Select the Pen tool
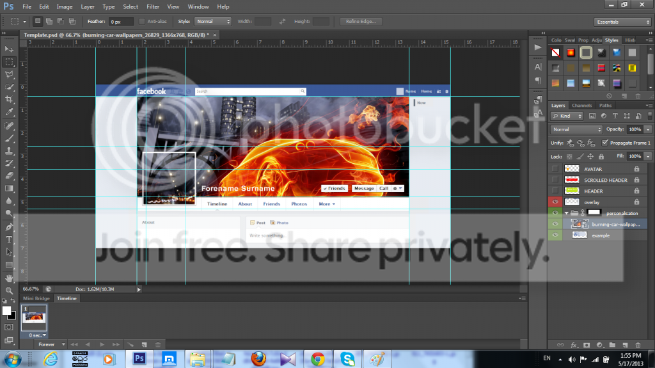The image size is (655, 368). (9, 227)
